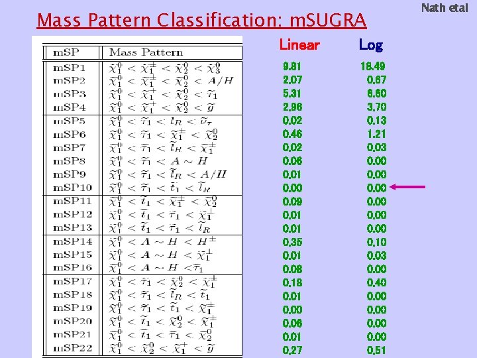This screenshot has width=477, height=358.
Task: Click the Linear value '0.09' in mSP11 row
Action: point(292,202)
